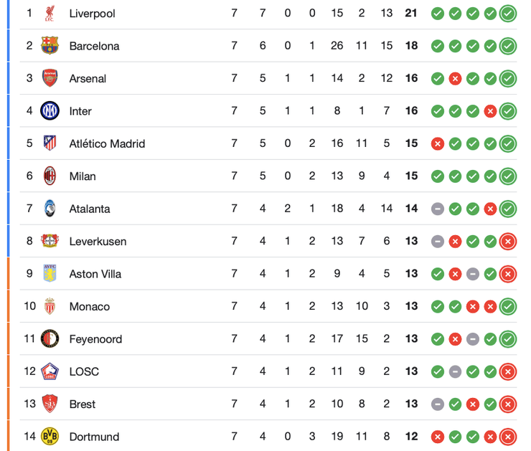This screenshot has width=531, height=451.
Task: Click the Barcelona club crest icon
Action: pos(50,46)
